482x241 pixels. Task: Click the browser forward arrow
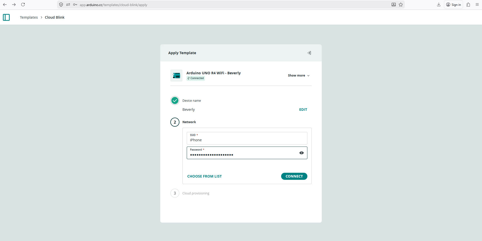14,5
